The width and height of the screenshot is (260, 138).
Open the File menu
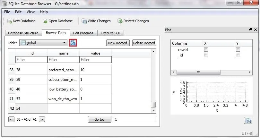7,12
